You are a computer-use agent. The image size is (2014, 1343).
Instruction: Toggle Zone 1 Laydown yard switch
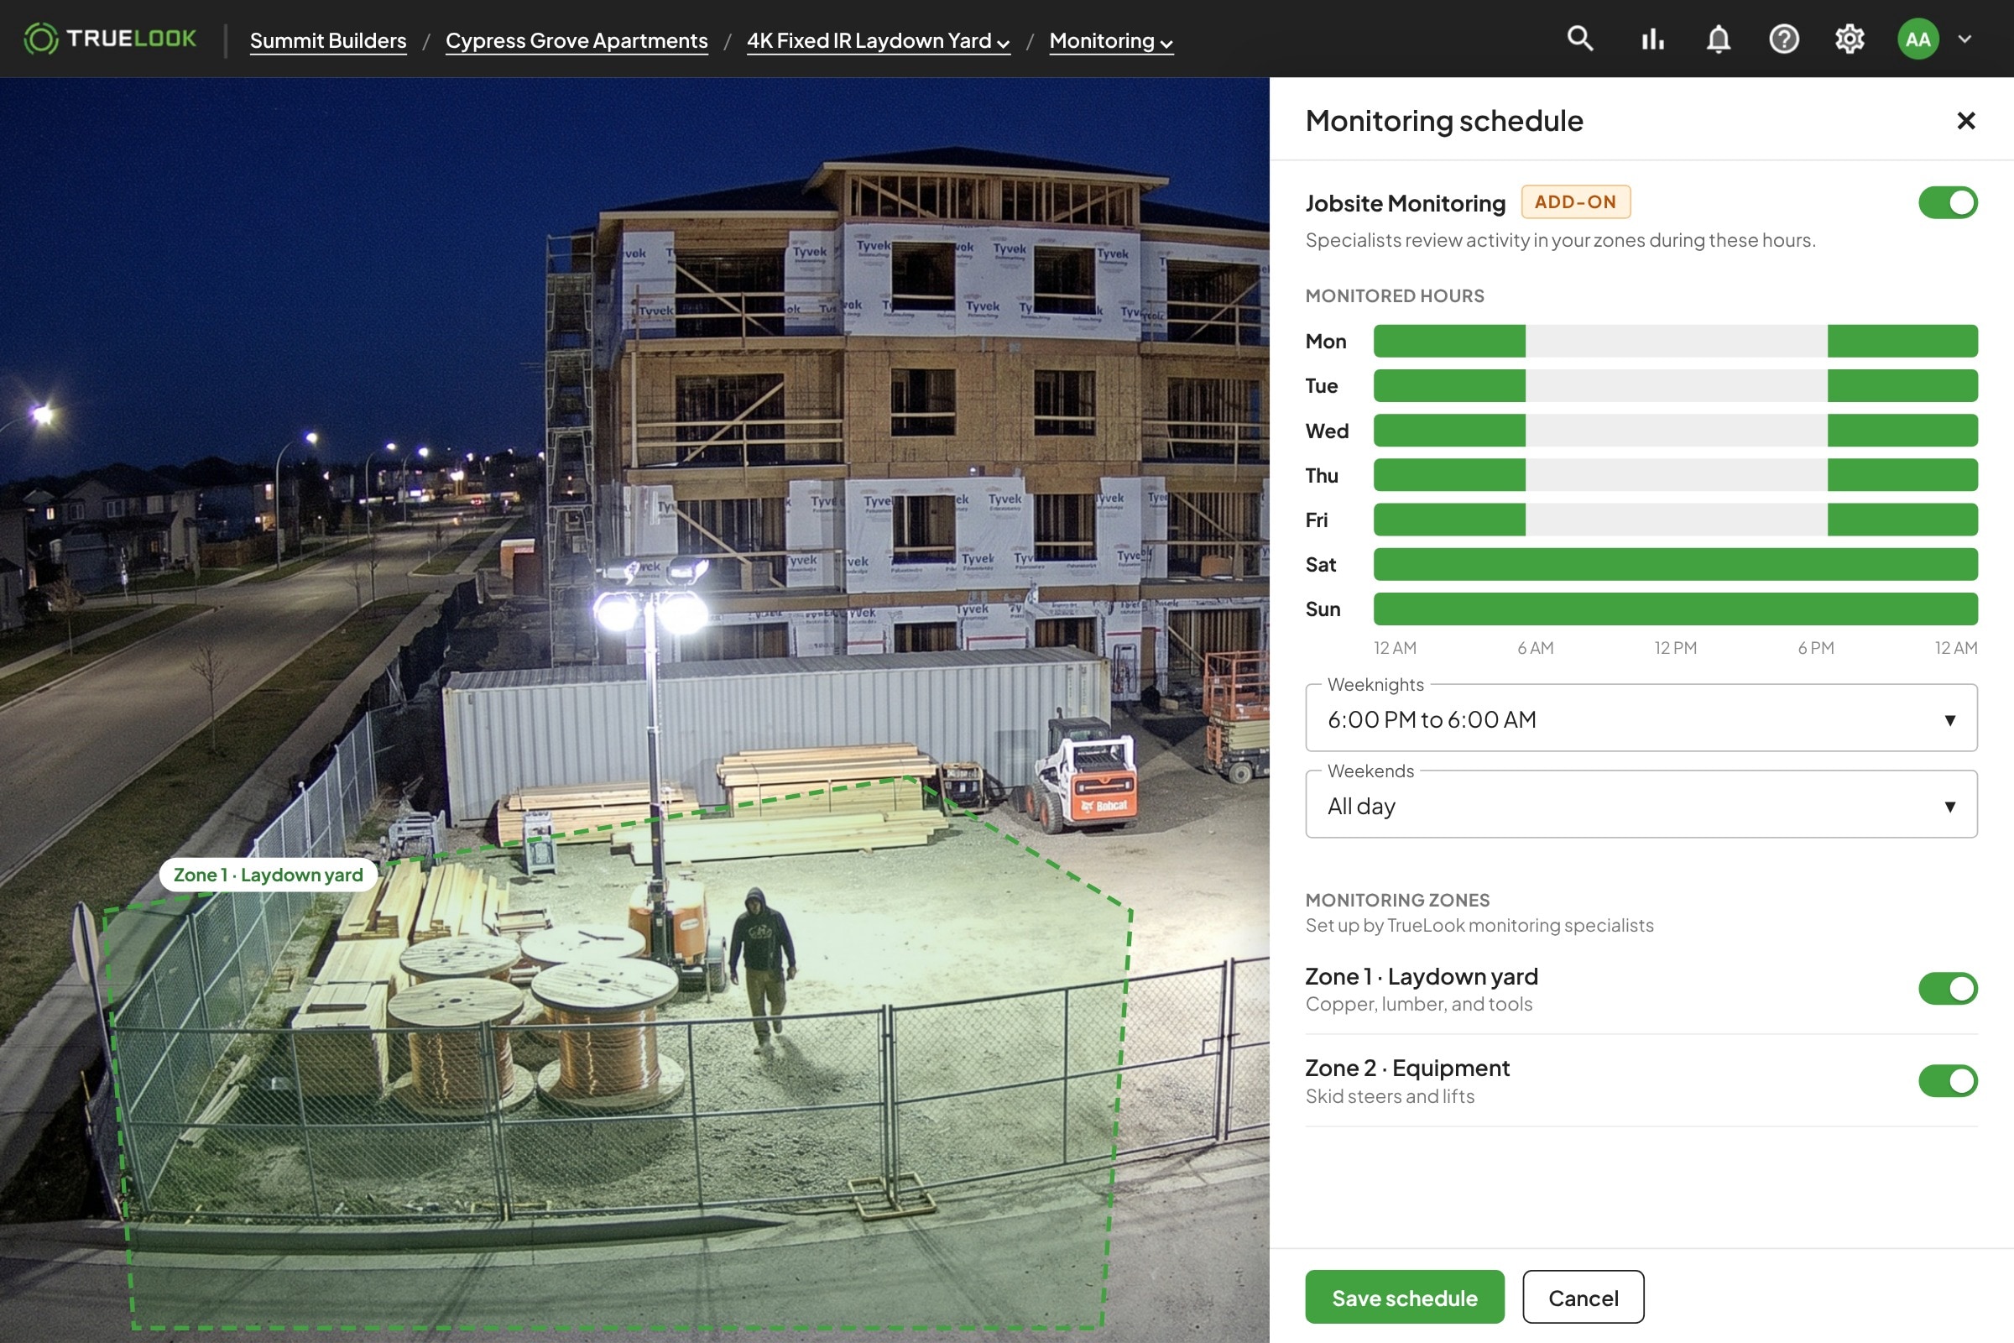click(1947, 989)
